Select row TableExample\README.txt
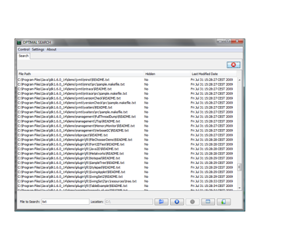Image resolution: width=291 pixels, height=236 pixels. (x=127, y=186)
